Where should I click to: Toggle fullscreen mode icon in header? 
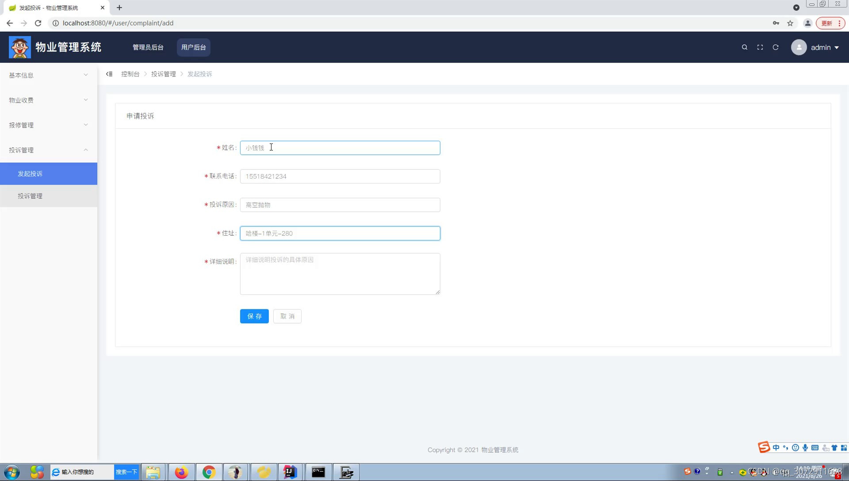pos(760,47)
